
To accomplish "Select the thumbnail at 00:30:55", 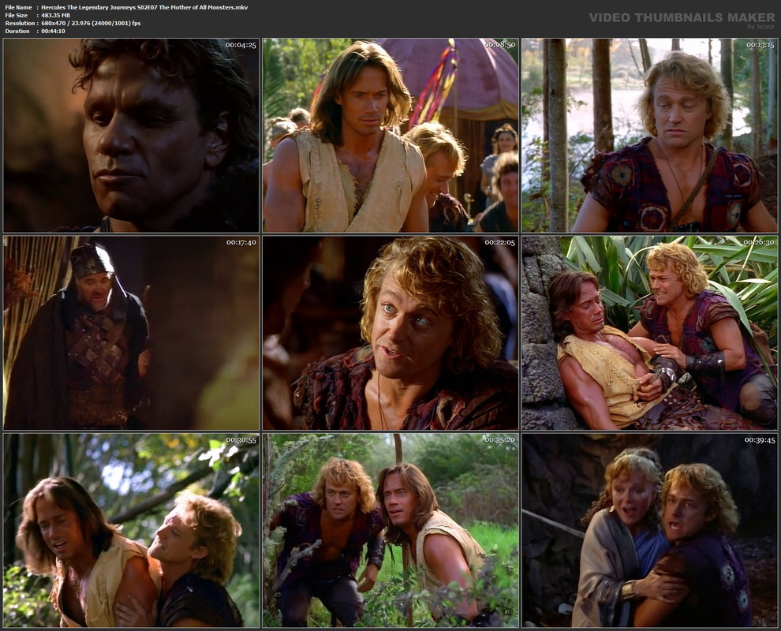I will pos(131,530).
